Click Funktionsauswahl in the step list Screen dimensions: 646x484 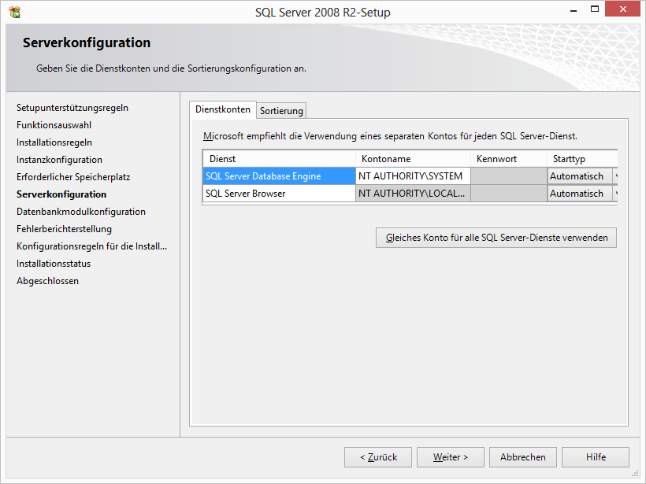(x=54, y=125)
